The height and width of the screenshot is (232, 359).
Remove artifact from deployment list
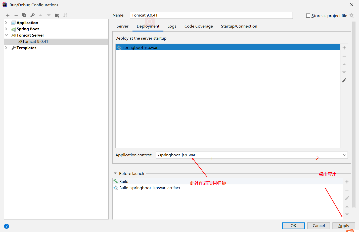344,56
